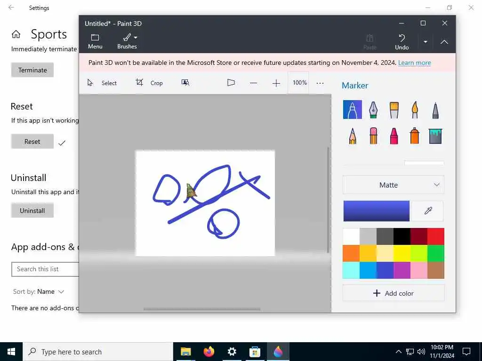This screenshot has height=361, width=482.
Task: Activate the Select tool
Action: [x=102, y=83]
